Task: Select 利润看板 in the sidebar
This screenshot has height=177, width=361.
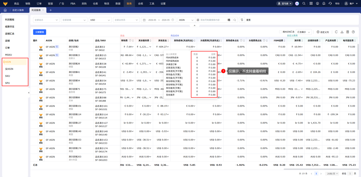Action: [10, 20]
